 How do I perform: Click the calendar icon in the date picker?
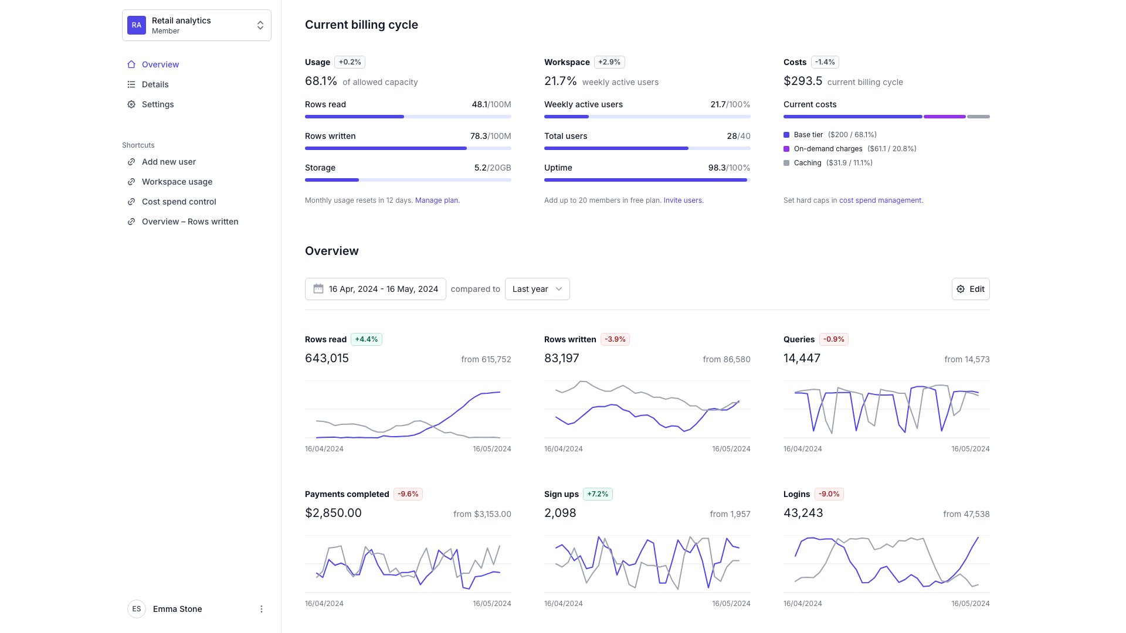(x=318, y=288)
